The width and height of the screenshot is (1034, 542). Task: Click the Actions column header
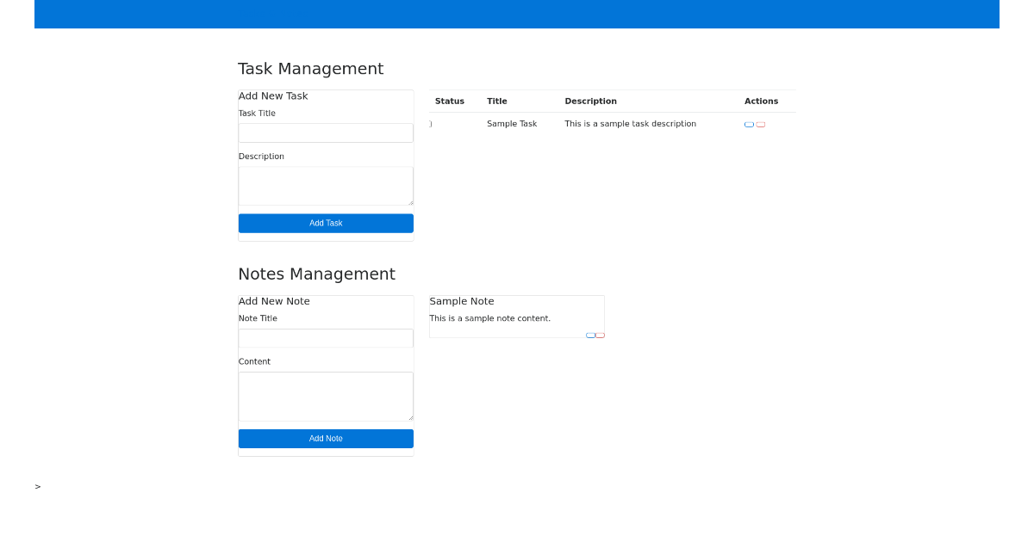tap(762, 101)
